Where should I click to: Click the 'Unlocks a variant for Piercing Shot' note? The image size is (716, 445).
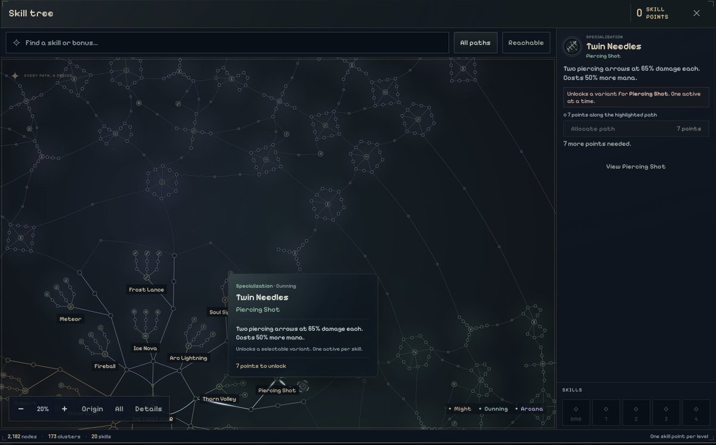point(635,97)
